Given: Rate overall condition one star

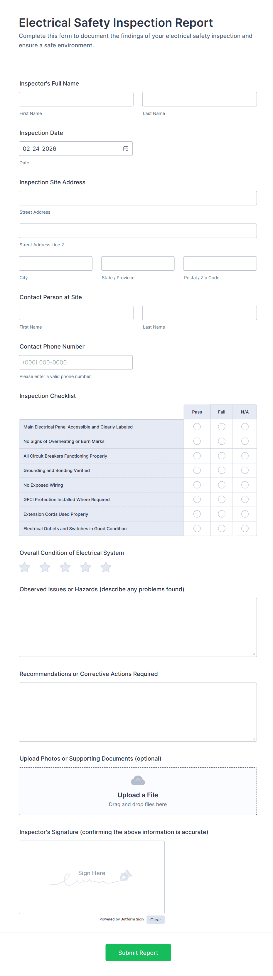Looking at the screenshot, I should coord(25,567).
